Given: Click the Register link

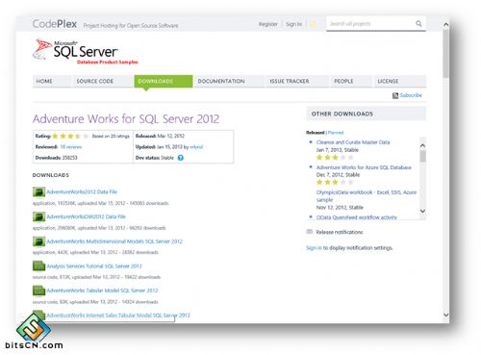Looking at the screenshot, I should coord(268,24).
